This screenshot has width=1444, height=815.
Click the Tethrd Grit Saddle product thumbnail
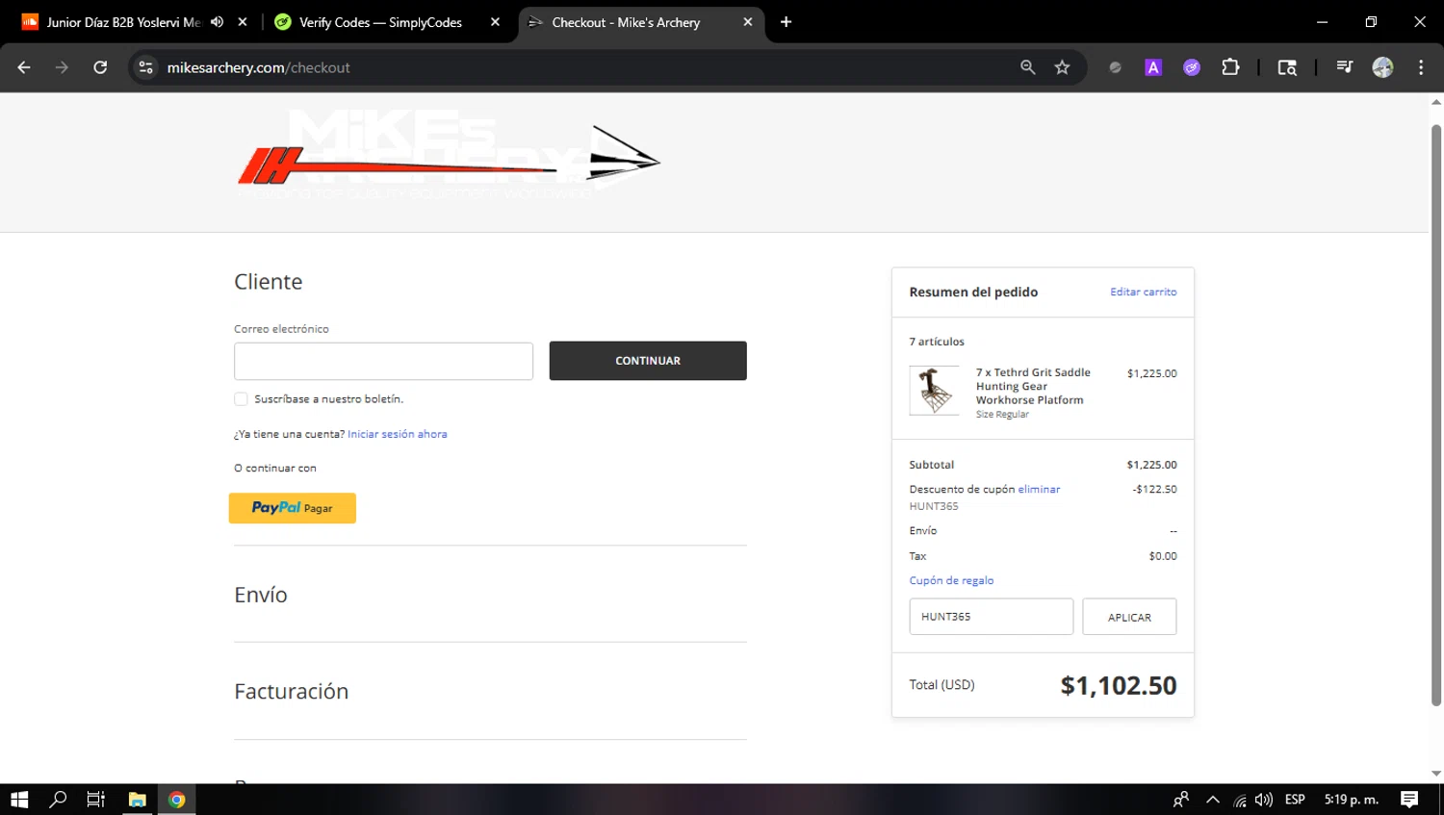coord(934,390)
